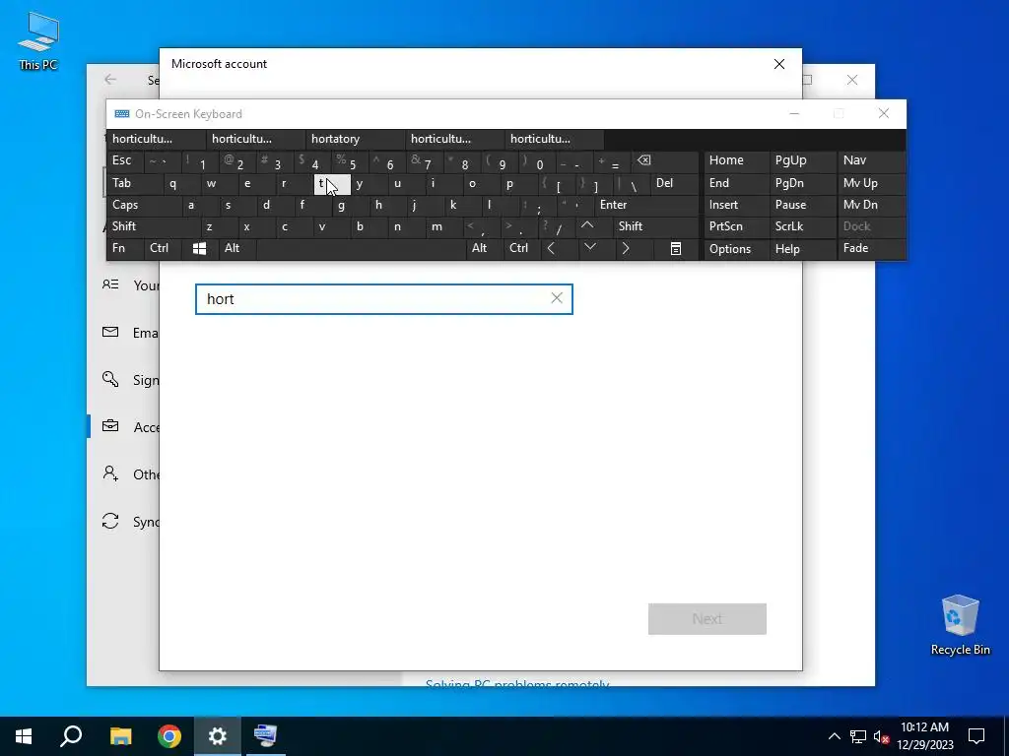Click the Enter key on the keyboard
The image size is (1009, 756).
click(646, 205)
